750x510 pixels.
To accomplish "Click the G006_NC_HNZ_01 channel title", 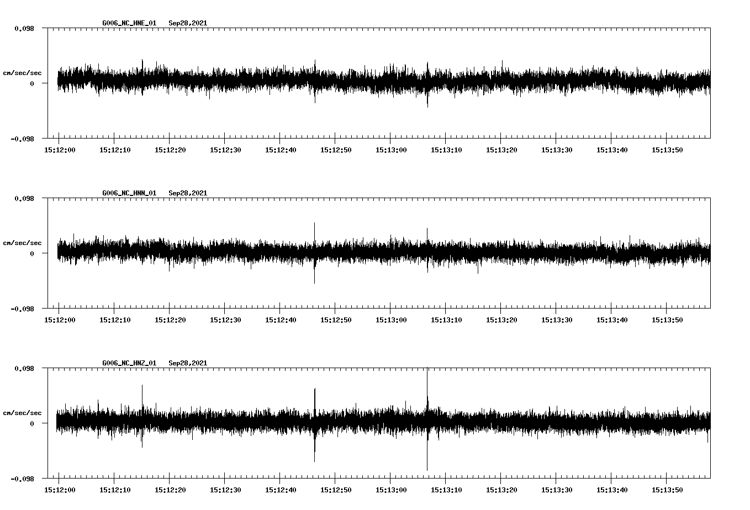I will tap(129, 363).
